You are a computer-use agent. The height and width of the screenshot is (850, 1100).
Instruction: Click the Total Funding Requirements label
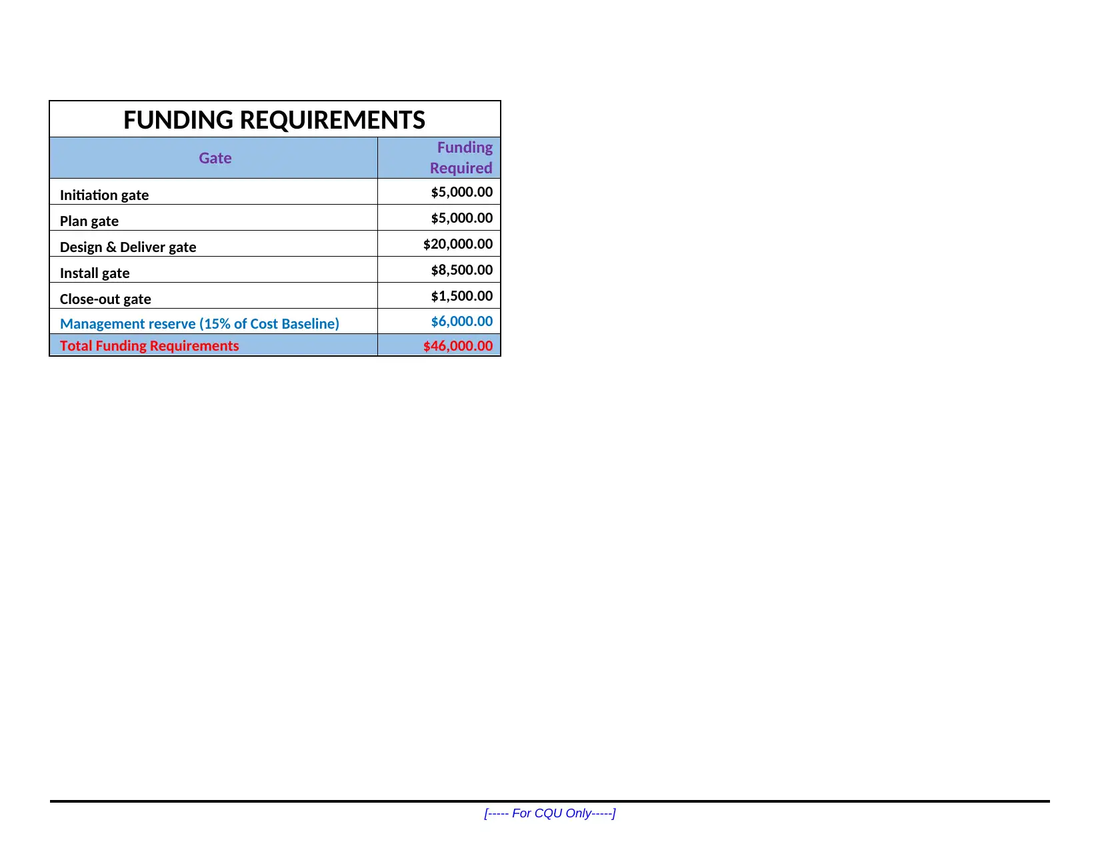click(x=149, y=345)
